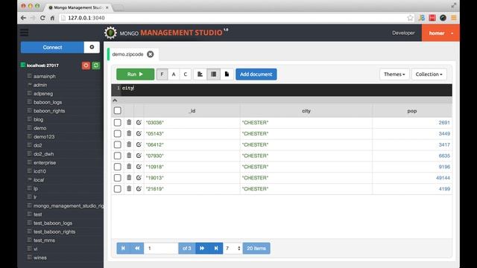Reload the browser page
Image resolution: width=477 pixels, height=268 pixels.
point(42,18)
